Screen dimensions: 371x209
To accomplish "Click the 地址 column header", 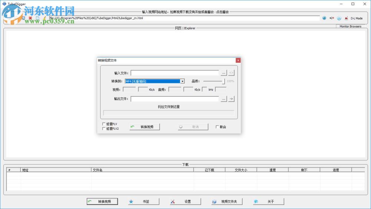I will (x=56, y=170).
